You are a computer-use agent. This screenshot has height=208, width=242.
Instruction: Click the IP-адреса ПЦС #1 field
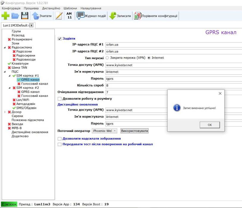[174, 45]
